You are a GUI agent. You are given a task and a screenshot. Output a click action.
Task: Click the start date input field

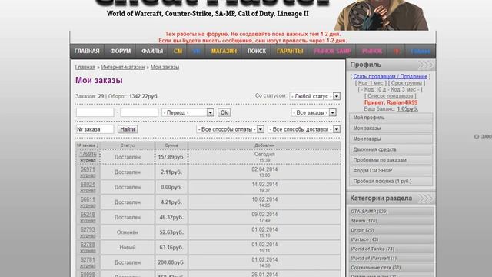coord(95,112)
